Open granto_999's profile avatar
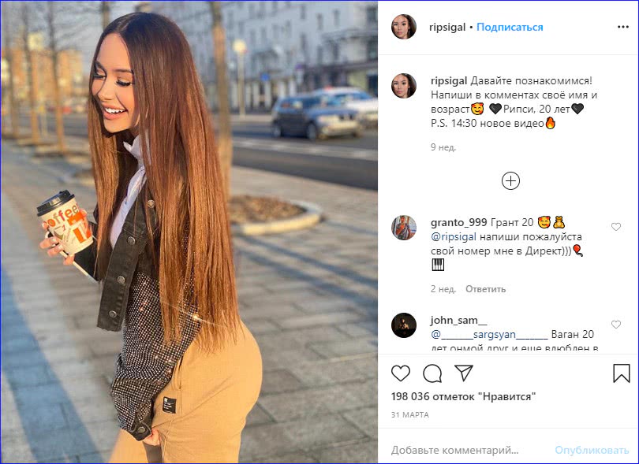Screen dimensions: 639x464 tap(403, 228)
